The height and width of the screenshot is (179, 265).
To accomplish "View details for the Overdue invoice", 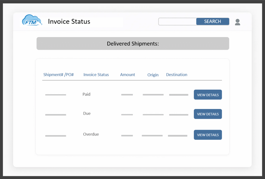I will point(208,135).
